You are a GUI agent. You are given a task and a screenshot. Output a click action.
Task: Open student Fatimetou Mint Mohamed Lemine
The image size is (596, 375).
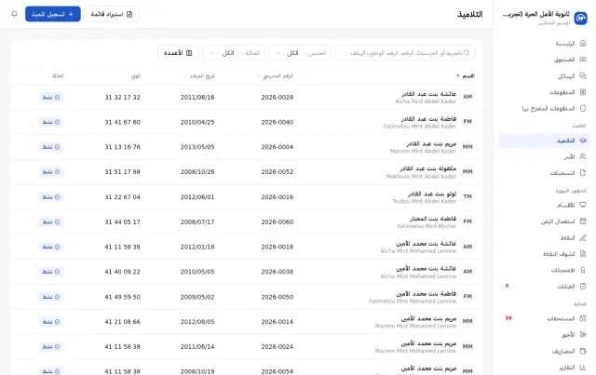tap(413, 297)
